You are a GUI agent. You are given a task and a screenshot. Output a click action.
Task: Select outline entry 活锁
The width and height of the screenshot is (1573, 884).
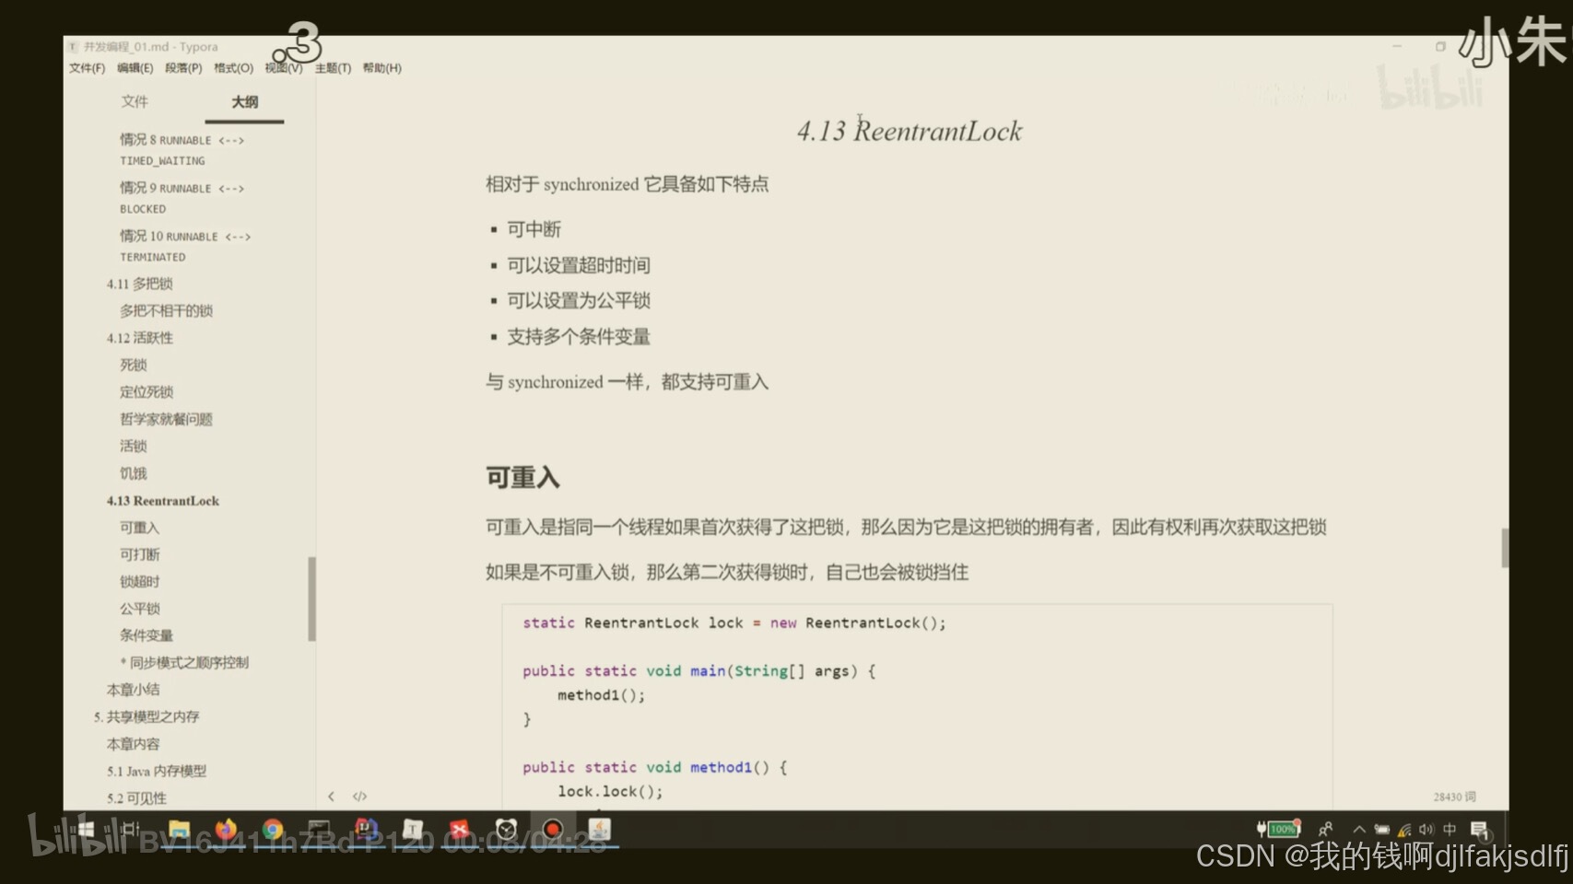[133, 446]
